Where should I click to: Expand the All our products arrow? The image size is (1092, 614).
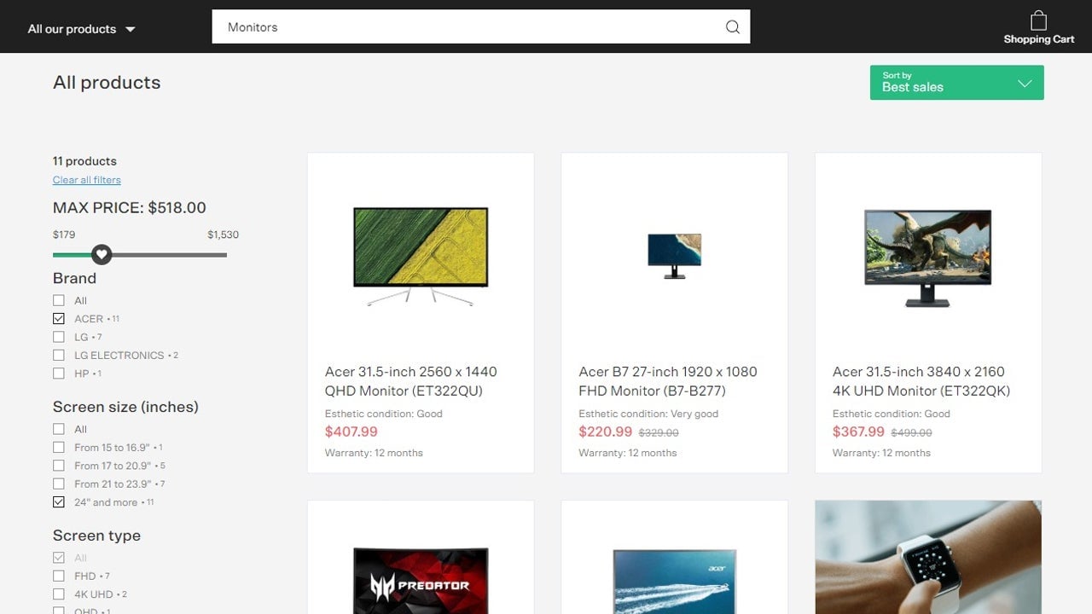[x=131, y=29]
